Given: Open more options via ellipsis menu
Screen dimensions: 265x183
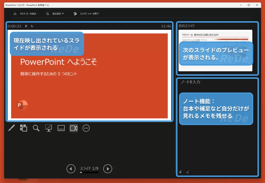Looking at the screenshot, I should (x=86, y=128).
